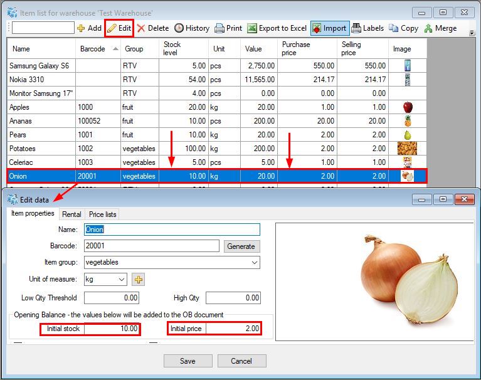The image size is (481, 380).
Task: Click Nokia 3310 value 11,565.00
Action: 259,80
